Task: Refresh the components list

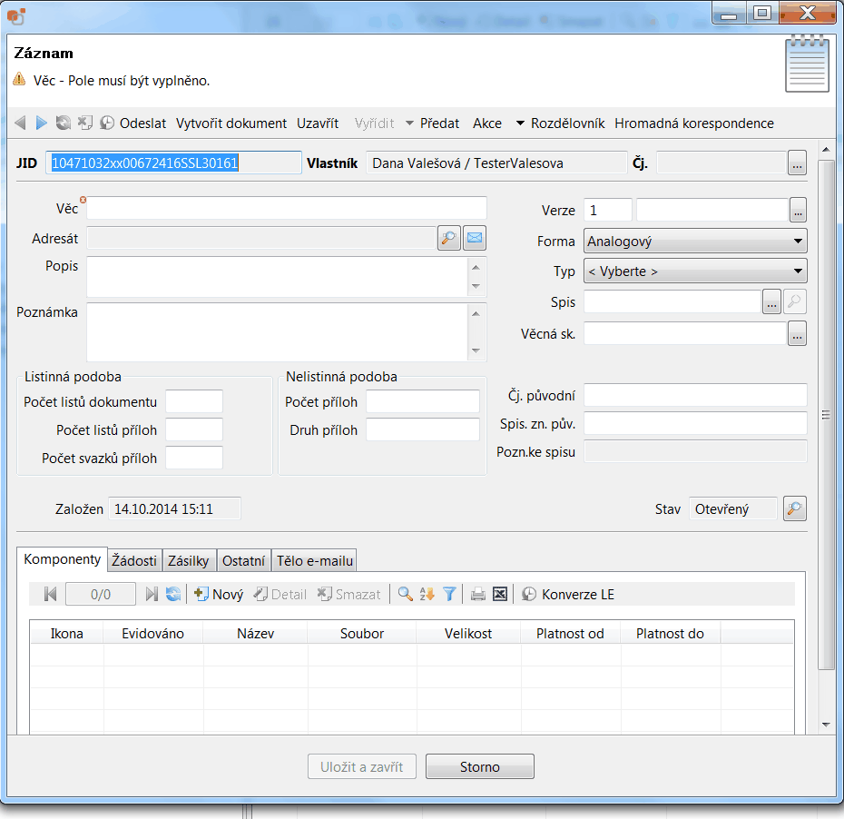Action: (x=173, y=595)
